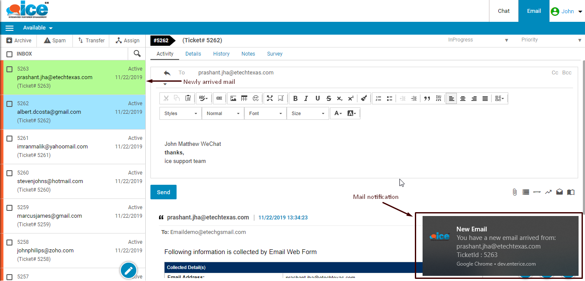Click the Archive button
The height and width of the screenshot is (281, 585).
19,41
